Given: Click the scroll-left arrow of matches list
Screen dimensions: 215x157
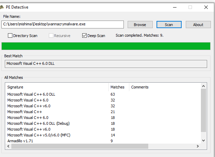Looking at the screenshot, I should point(8,146).
